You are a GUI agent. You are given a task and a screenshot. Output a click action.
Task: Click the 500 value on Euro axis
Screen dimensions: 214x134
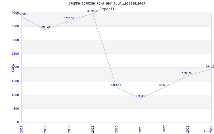pos(16,109)
